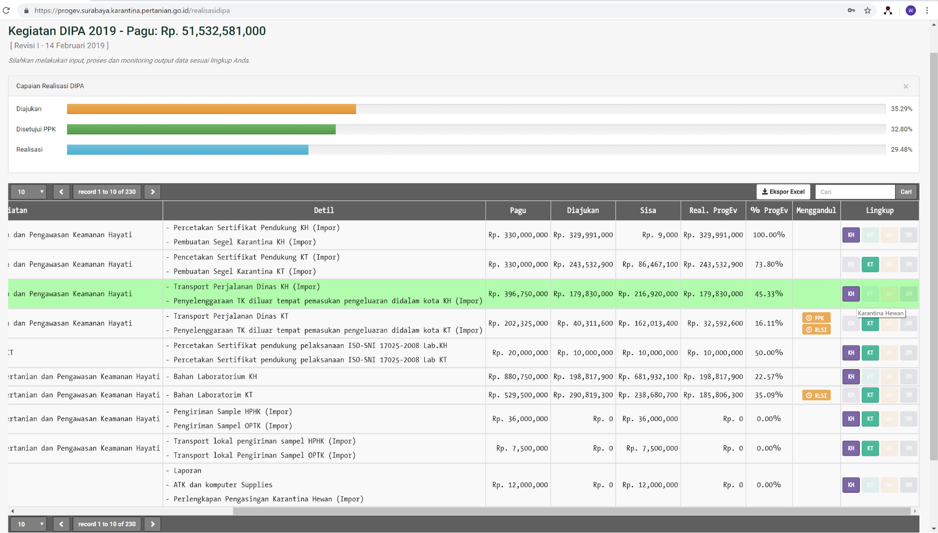Viewport: 938px width, 533px height.
Task: Click the browser reload icon
Action: click(x=6, y=10)
